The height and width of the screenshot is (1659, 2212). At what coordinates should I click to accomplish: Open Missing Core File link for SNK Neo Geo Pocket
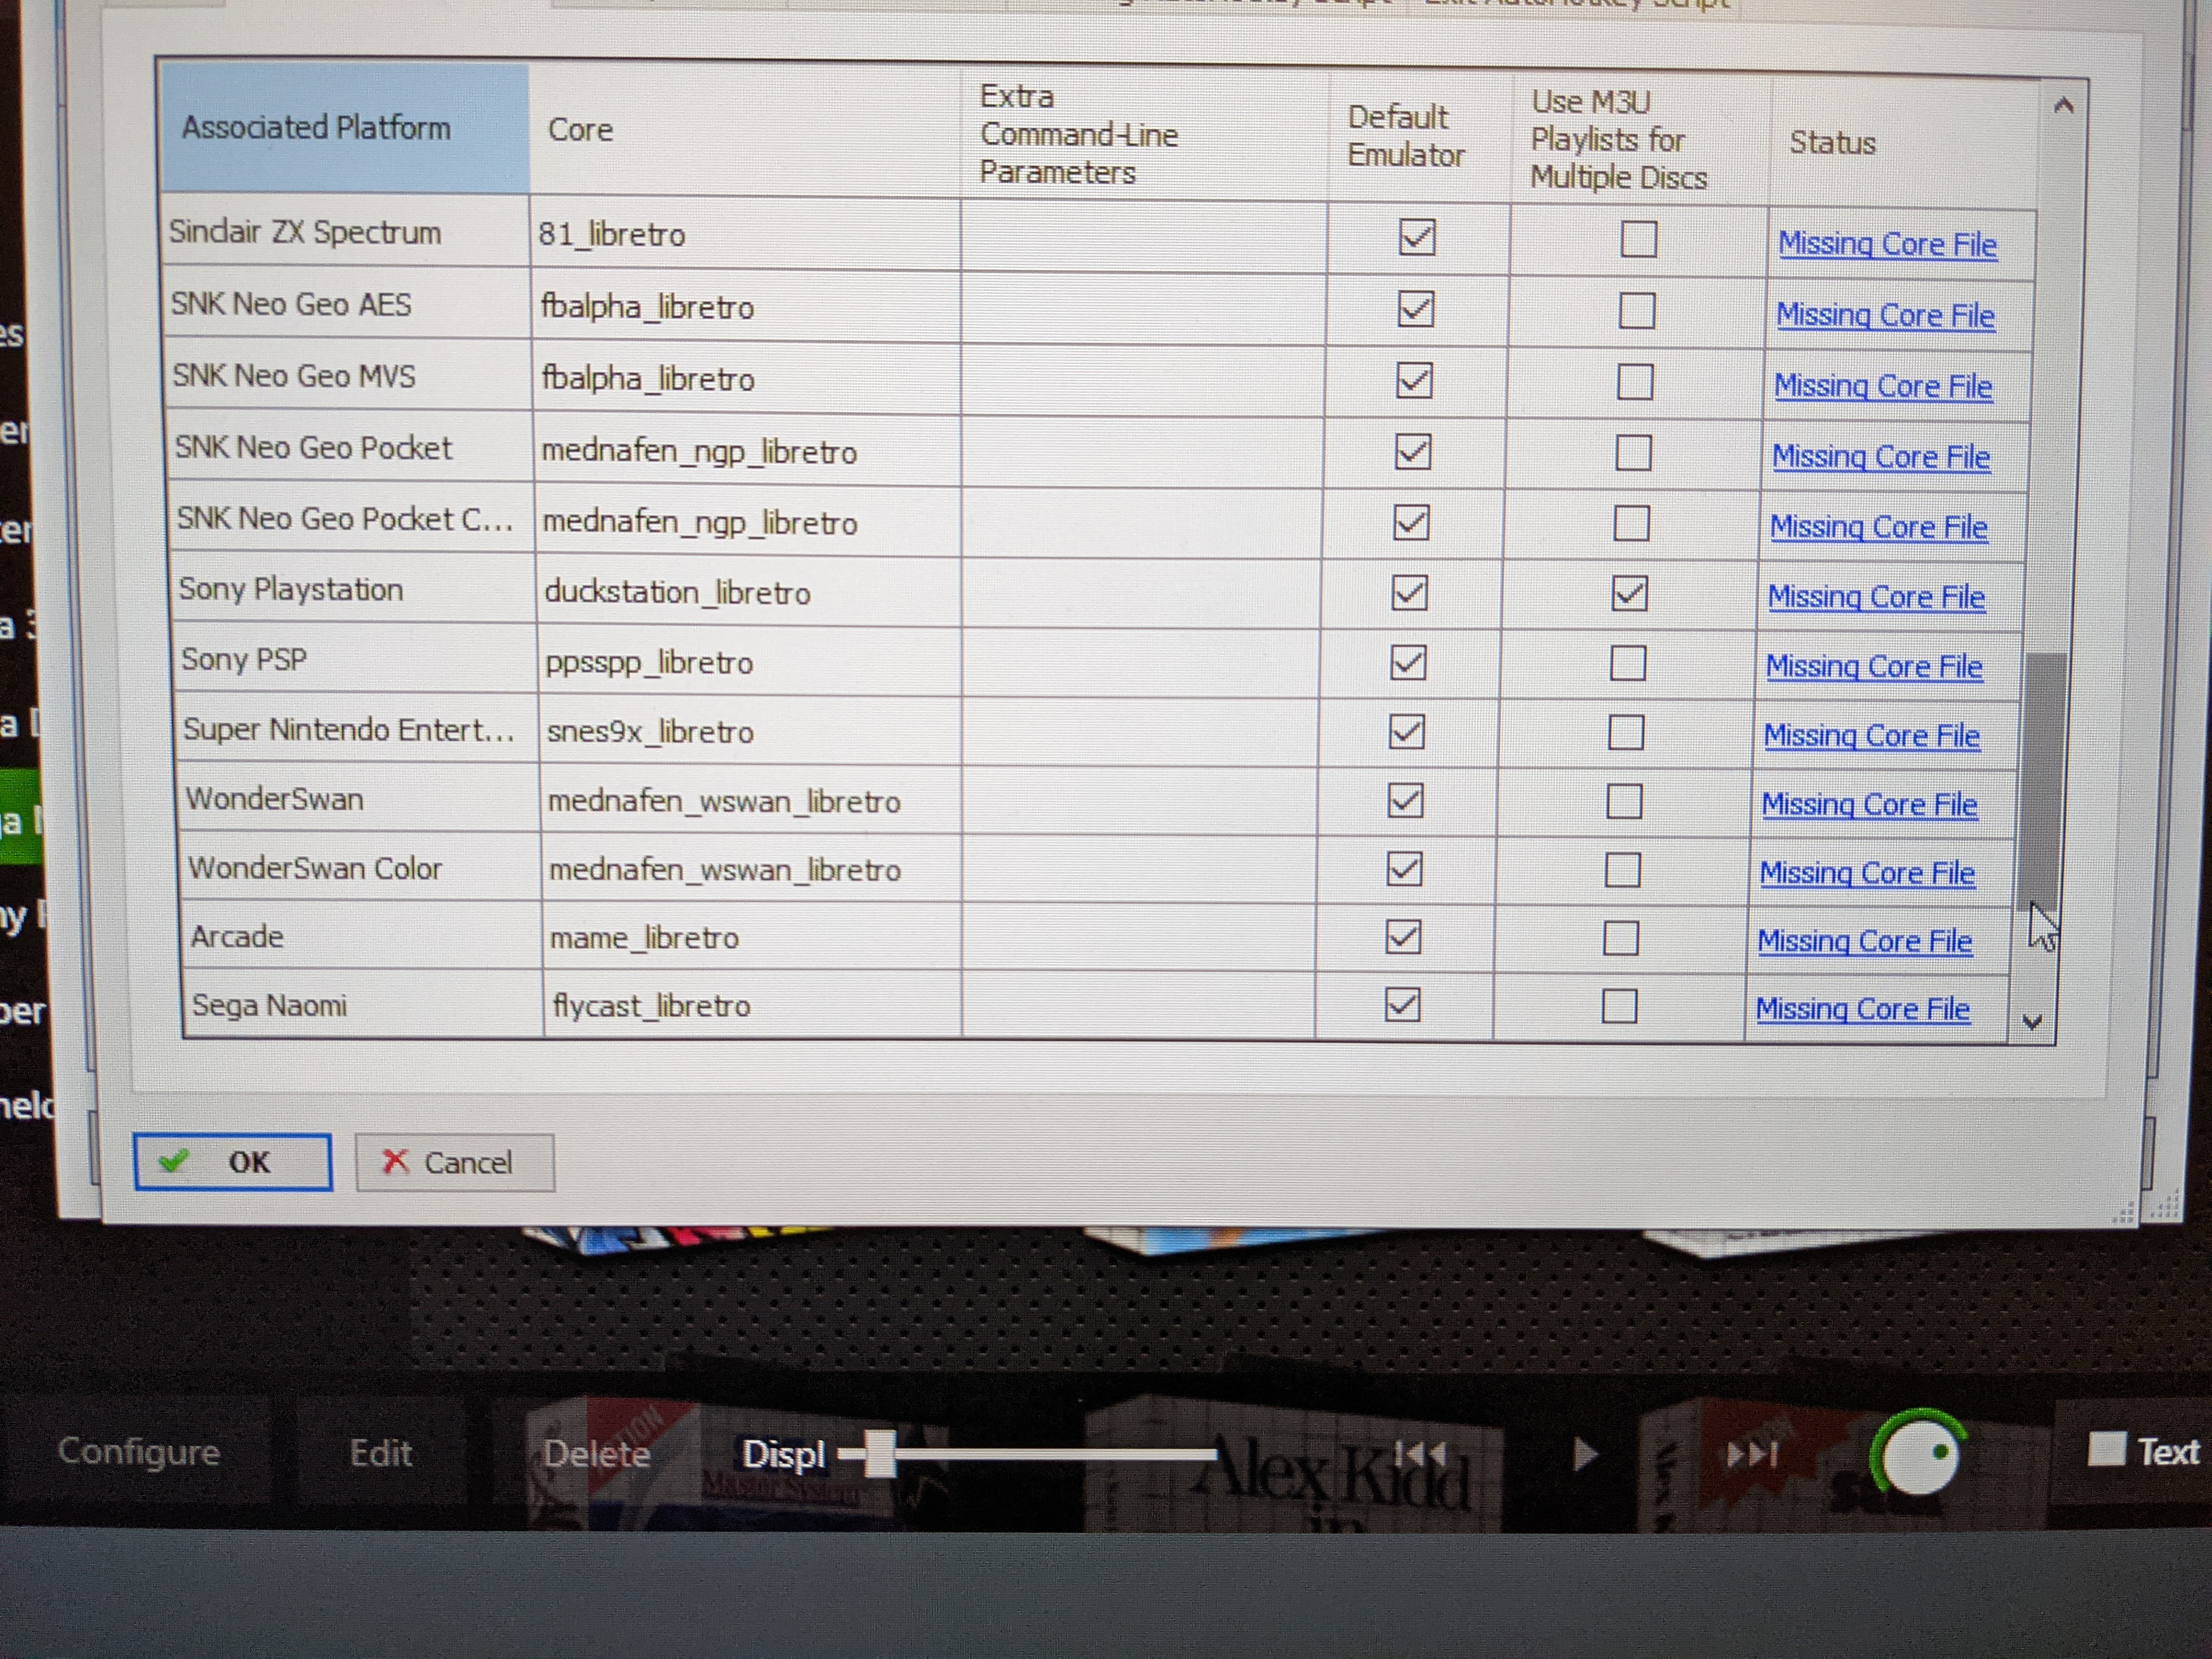[x=1881, y=457]
